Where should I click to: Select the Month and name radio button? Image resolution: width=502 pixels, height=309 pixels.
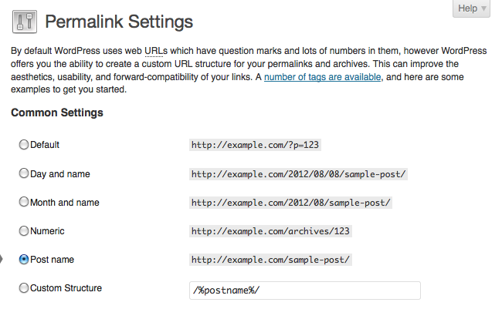24,203
